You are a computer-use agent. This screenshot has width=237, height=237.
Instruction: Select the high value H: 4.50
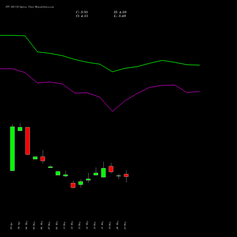[120, 12]
